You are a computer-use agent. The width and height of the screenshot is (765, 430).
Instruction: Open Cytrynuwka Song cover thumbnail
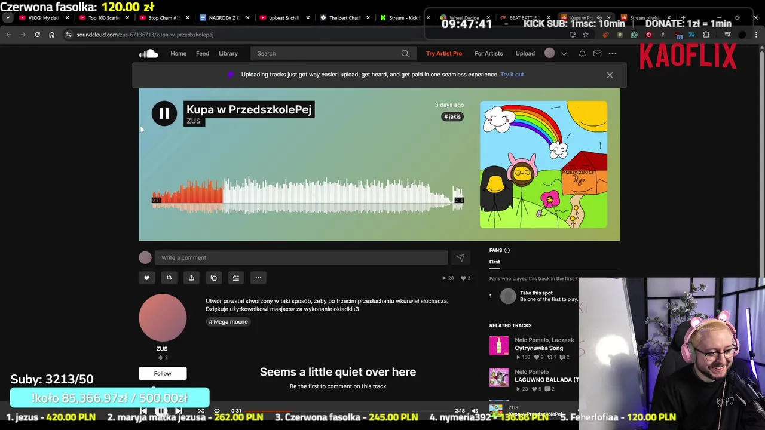click(499, 346)
